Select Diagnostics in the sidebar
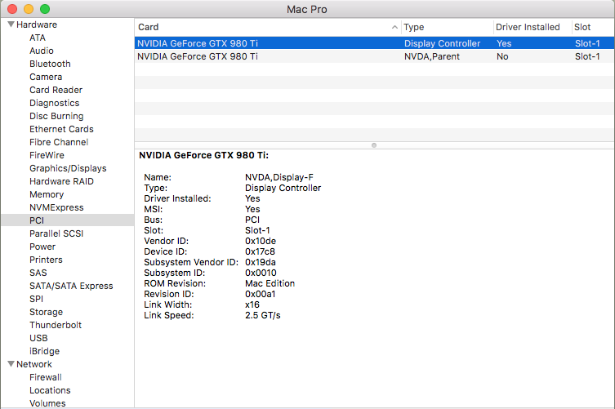 [x=55, y=103]
